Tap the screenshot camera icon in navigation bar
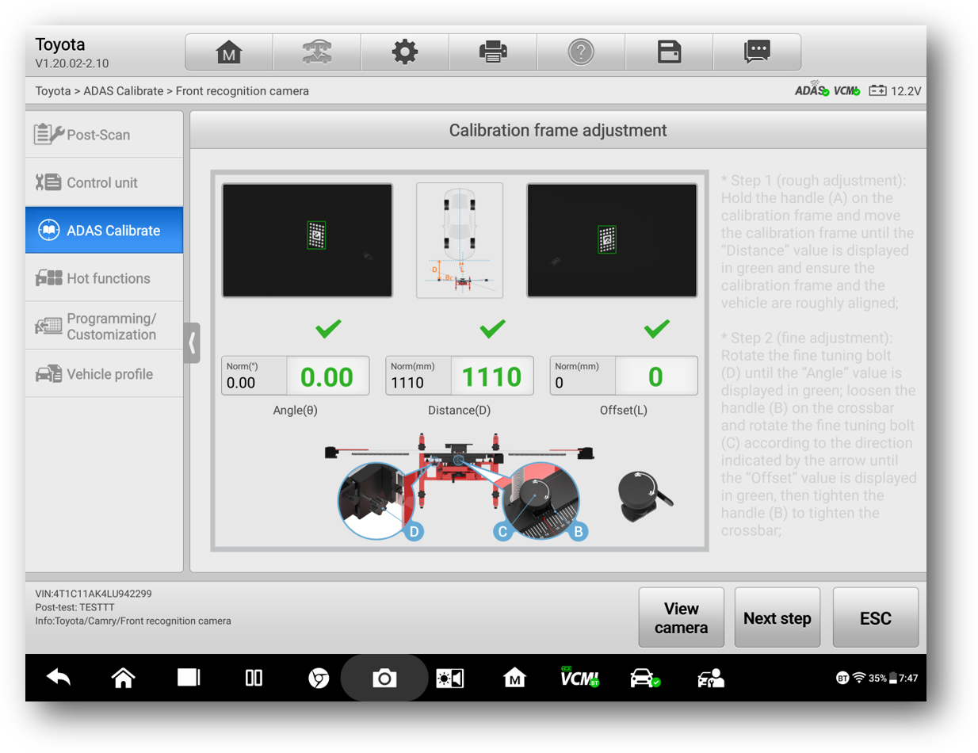 pyautogui.click(x=384, y=678)
